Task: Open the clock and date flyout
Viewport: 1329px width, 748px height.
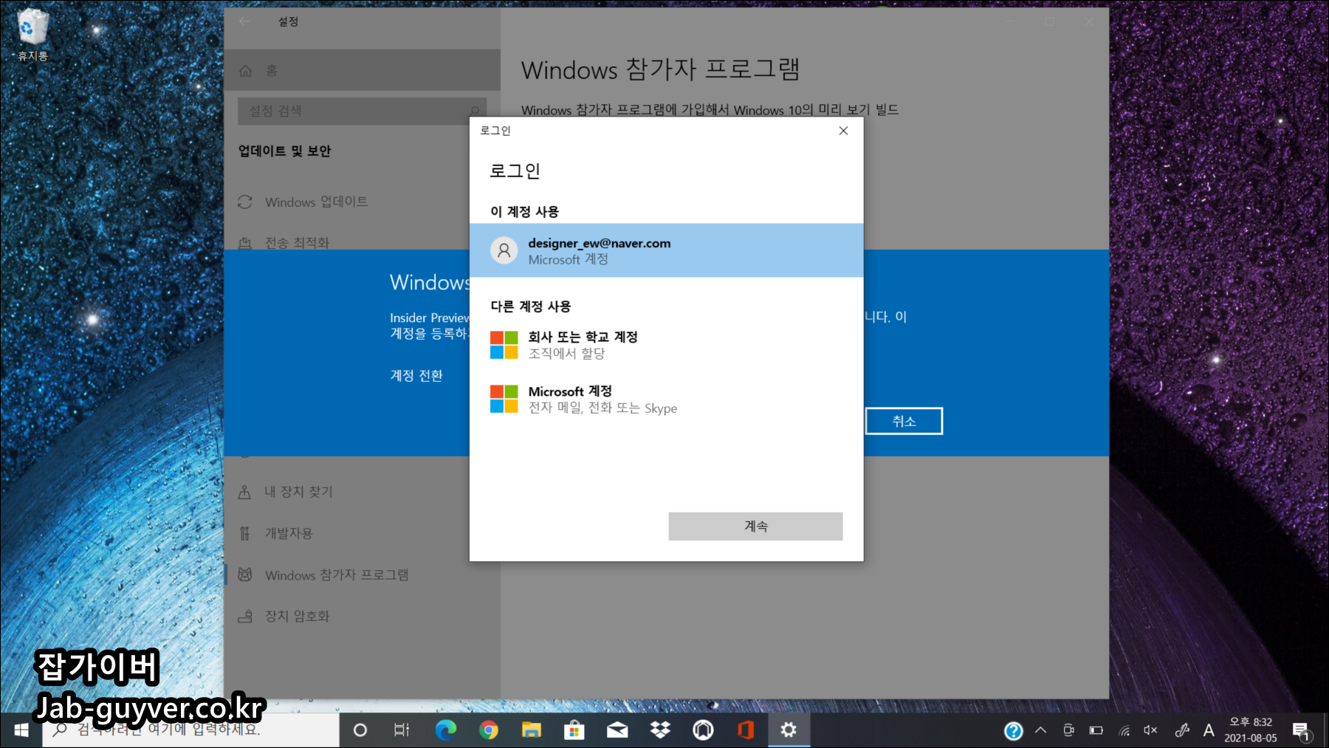Action: pos(1251,730)
